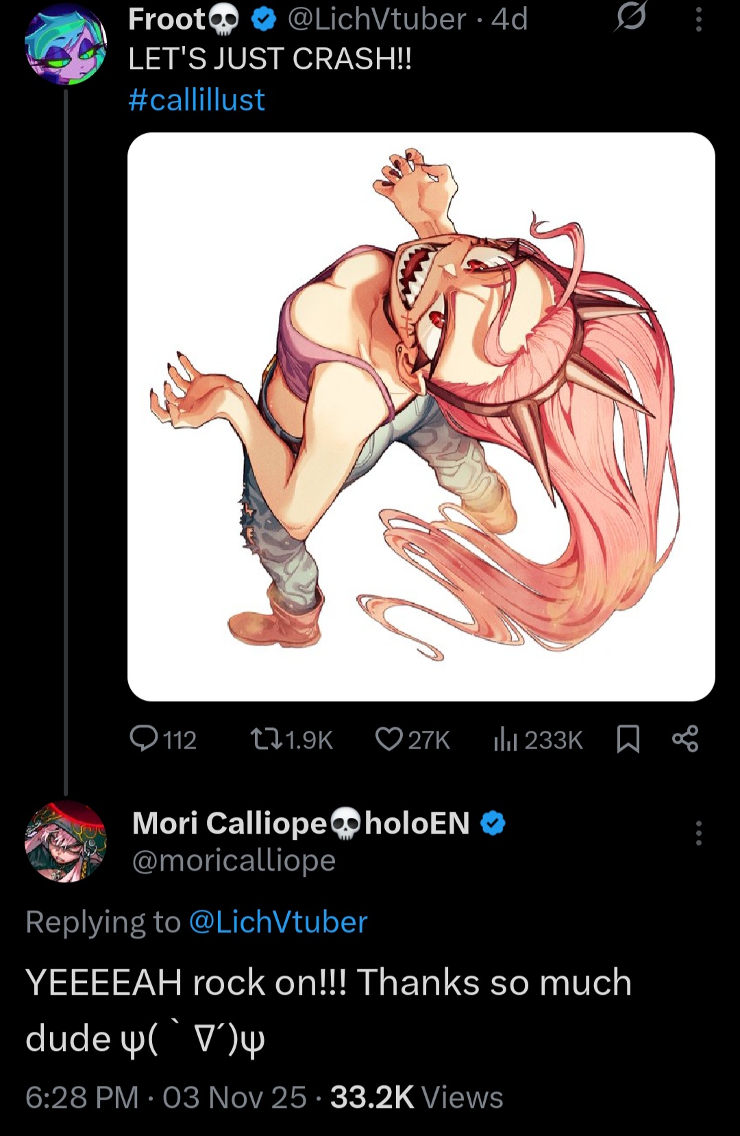
Task: Open more options on Froot's post
Action: (698, 19)
